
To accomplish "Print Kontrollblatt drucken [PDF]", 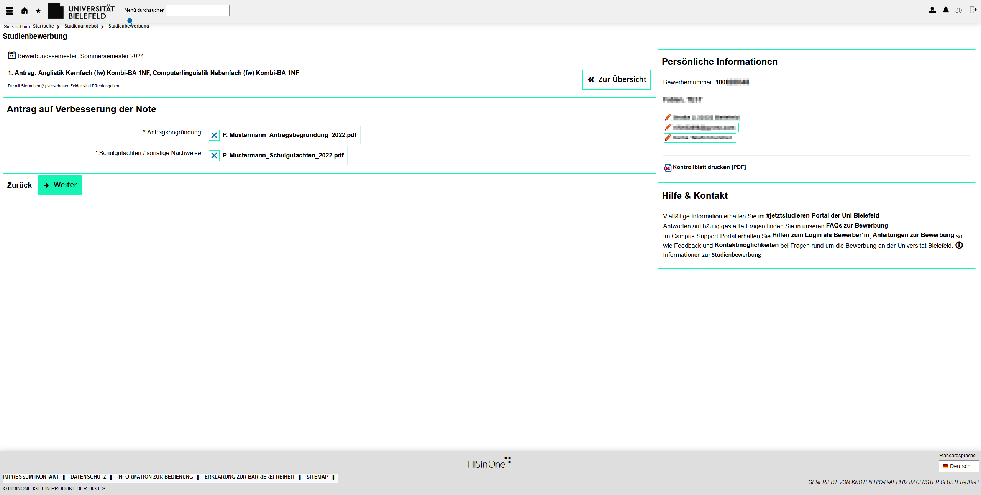I will [707, 167].
